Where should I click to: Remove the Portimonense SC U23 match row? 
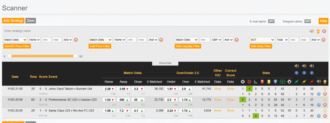[325, 105]
